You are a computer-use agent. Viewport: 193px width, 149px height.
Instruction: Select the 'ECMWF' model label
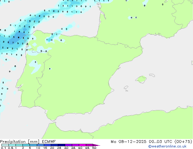tap(49, 142)
